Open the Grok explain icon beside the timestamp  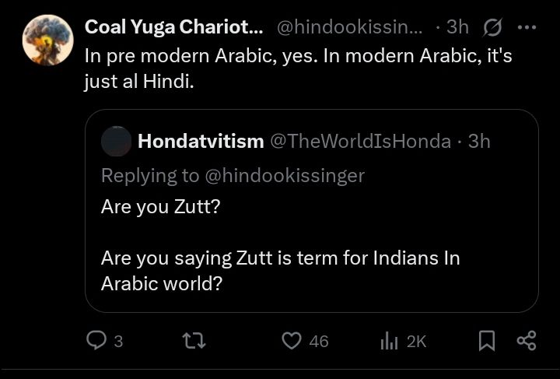coord(492,27)
